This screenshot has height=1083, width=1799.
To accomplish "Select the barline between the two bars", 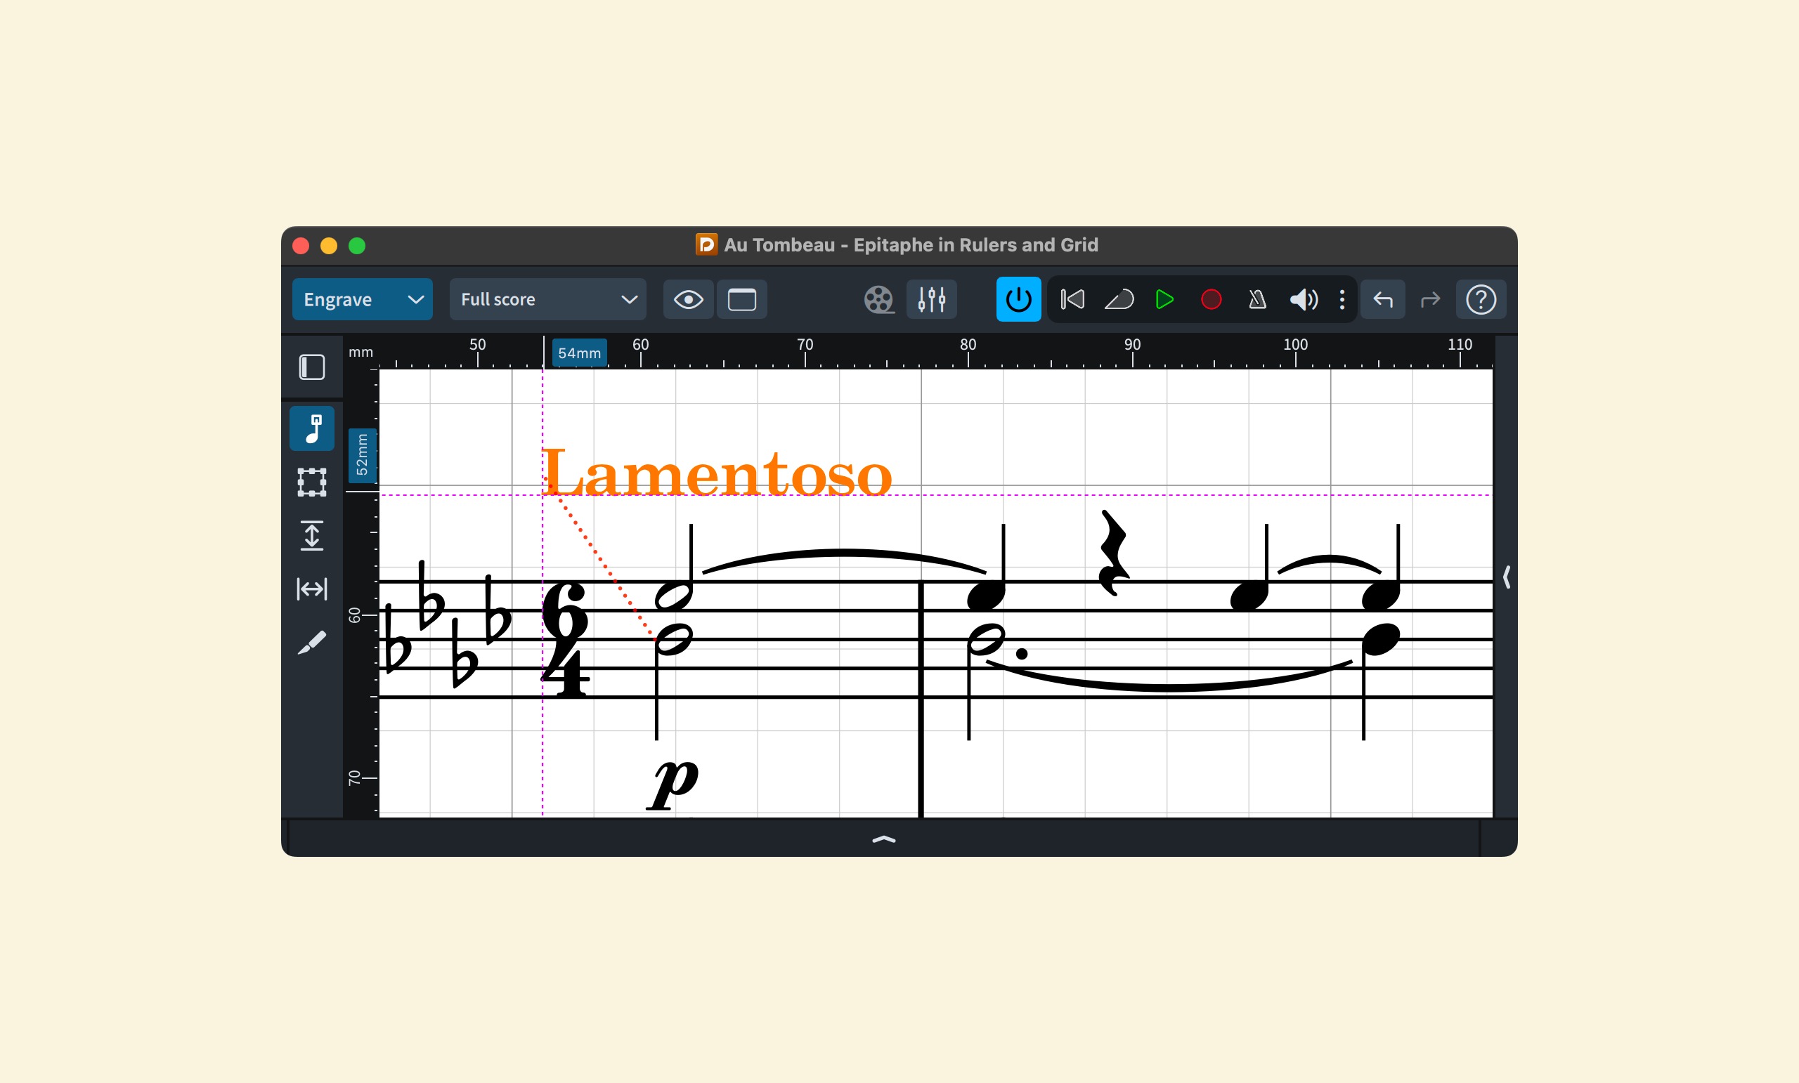I will (x=921, y=697).
